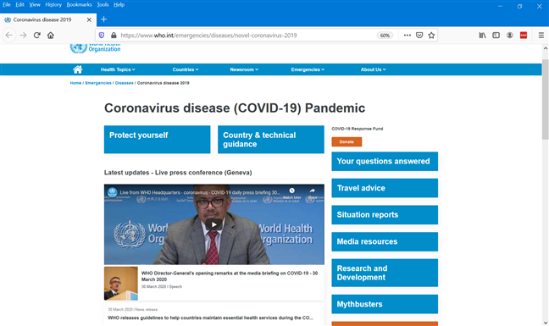The height and width of the screenshot is (326, 549).
Task: Open Director-General's opening remarks article
Action: coord(230,276)
